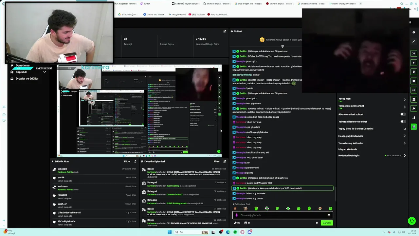The width and height of the screenshot is (419, 236).
Task: Click the channel points infinity balance
Action: point(237,223)
